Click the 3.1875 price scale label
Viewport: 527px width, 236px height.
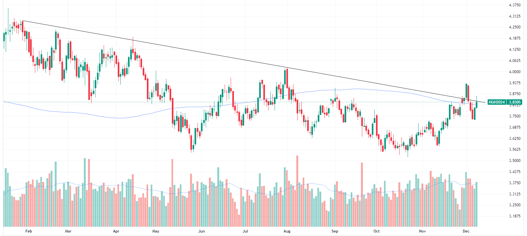click(515, 216)
